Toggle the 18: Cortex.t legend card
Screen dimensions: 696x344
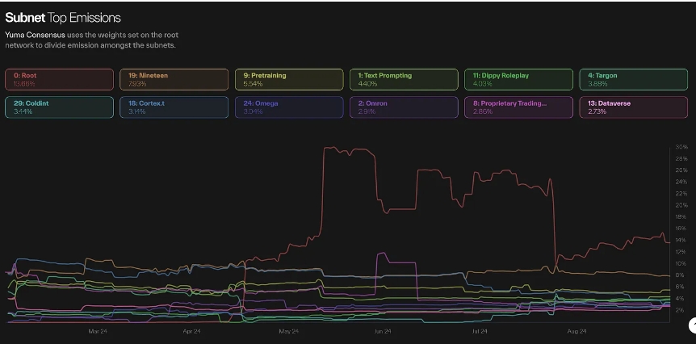click(x=174, y=107)
